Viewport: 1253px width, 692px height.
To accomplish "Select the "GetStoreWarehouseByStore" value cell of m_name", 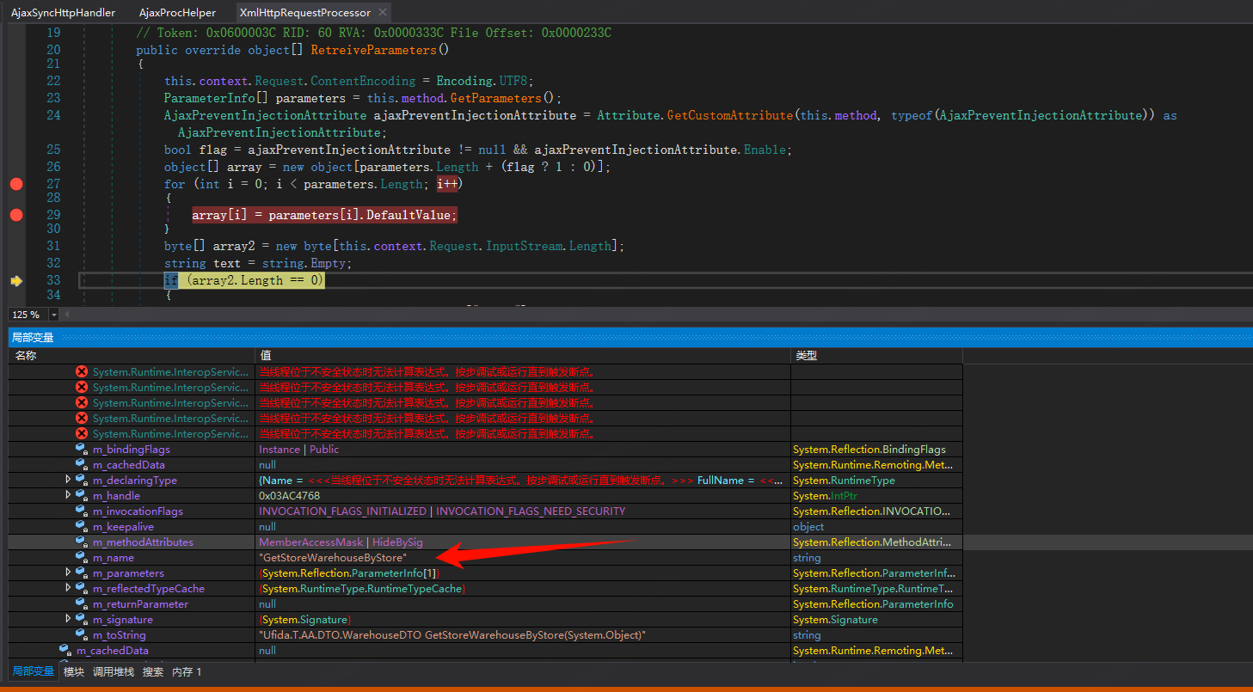I will pyautogui.click(x=333, y=558).
